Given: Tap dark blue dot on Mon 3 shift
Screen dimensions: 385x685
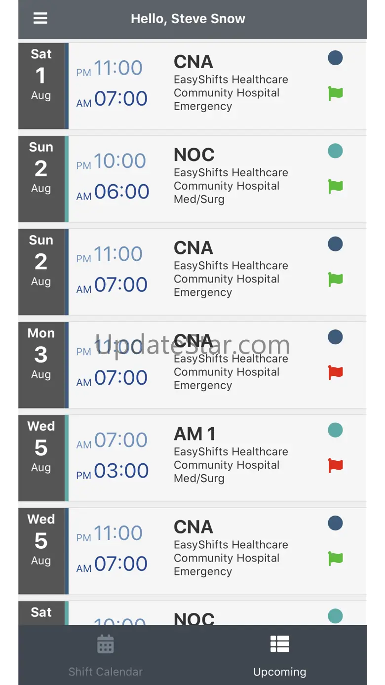Looking at the screenshot, I should 336,337.
